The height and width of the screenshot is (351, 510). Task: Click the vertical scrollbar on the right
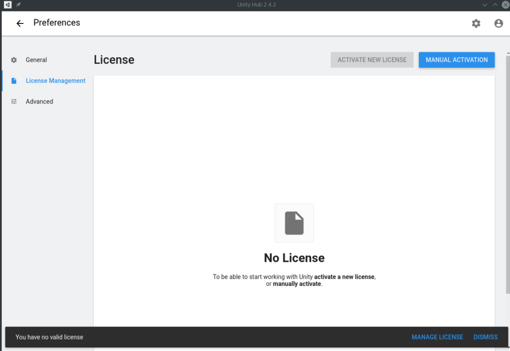click(508, 175)
